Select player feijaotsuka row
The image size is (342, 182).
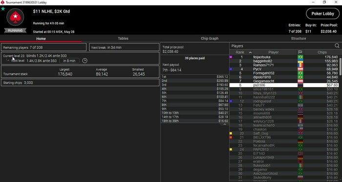tap(284, 57)
